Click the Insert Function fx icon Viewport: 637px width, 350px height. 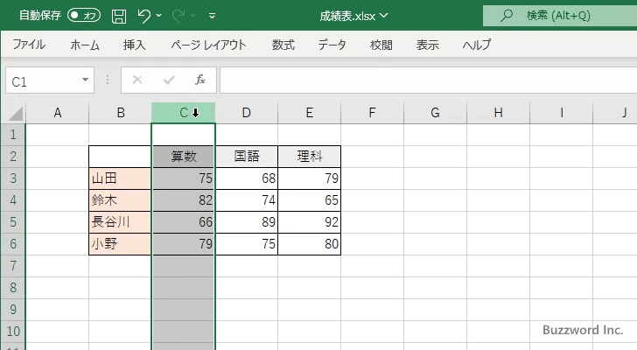pos(200,80)
